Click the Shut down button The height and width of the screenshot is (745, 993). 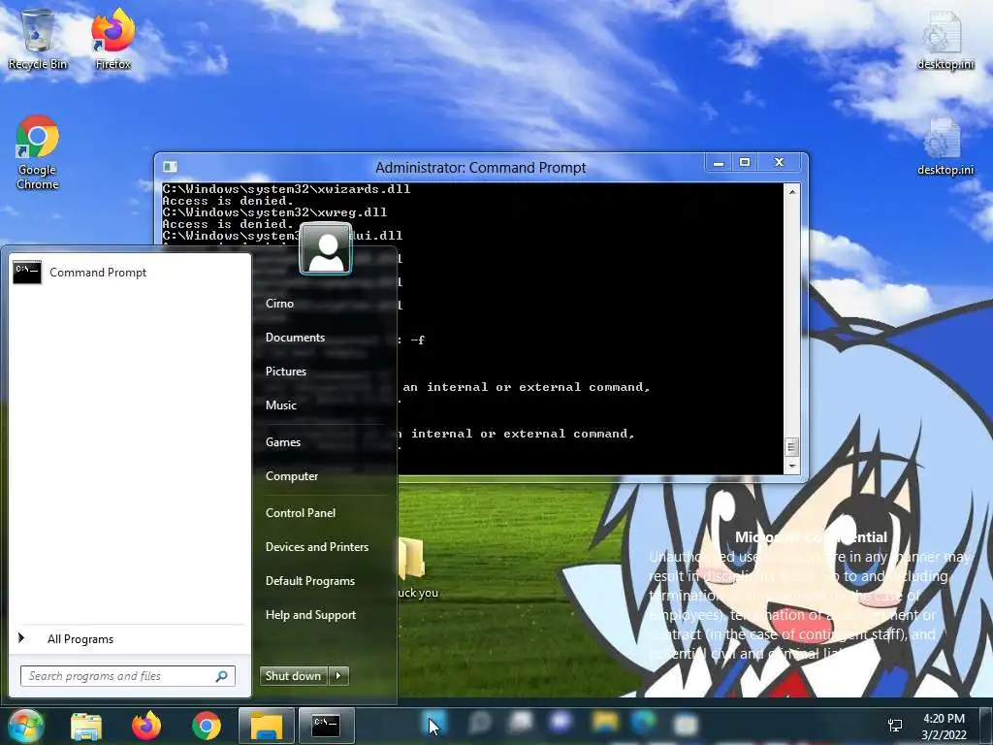click(294, 676)
